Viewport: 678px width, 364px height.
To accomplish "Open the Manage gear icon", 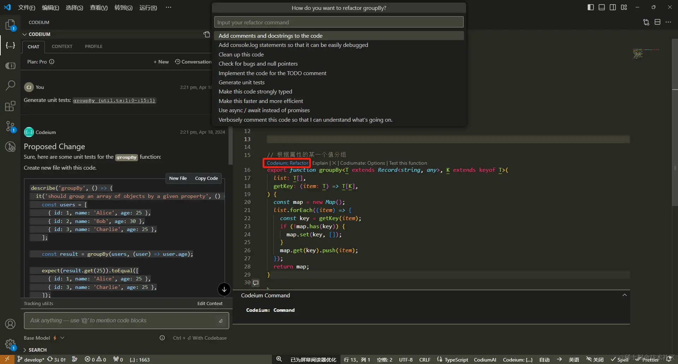I will point(10,344).
